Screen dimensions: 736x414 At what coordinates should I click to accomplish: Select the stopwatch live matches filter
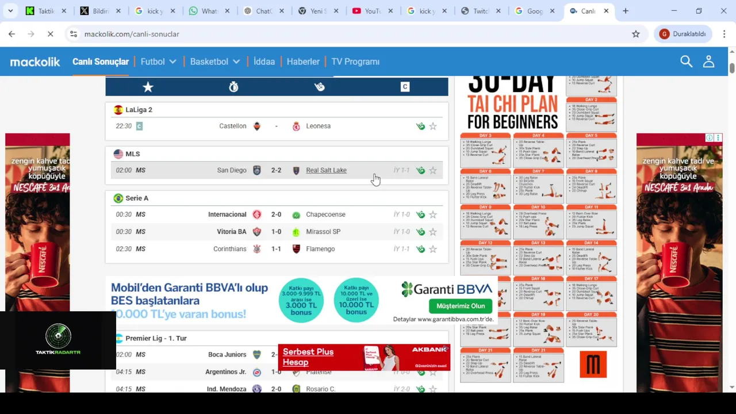click(x=233, y=87)
